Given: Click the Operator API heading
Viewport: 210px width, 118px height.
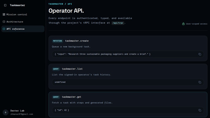Looking at the screenshot, I should [x=66, y=11].
